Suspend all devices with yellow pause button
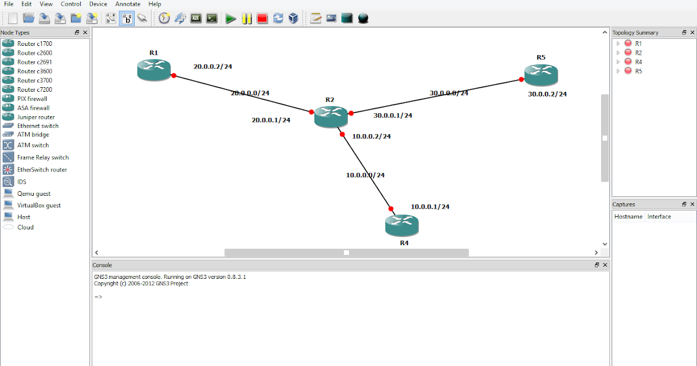The image size is (697, 366). pyautogui.click(x=247, y=19)
